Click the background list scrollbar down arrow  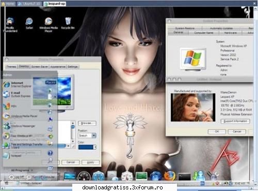tap(73, 141)
